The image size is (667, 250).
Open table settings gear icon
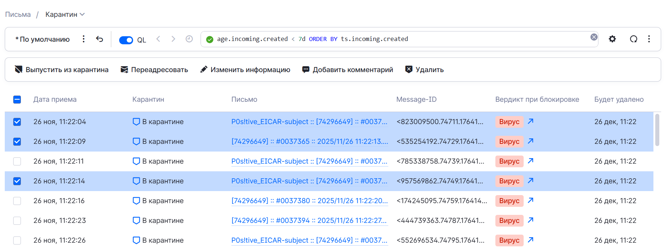[612, 39]
